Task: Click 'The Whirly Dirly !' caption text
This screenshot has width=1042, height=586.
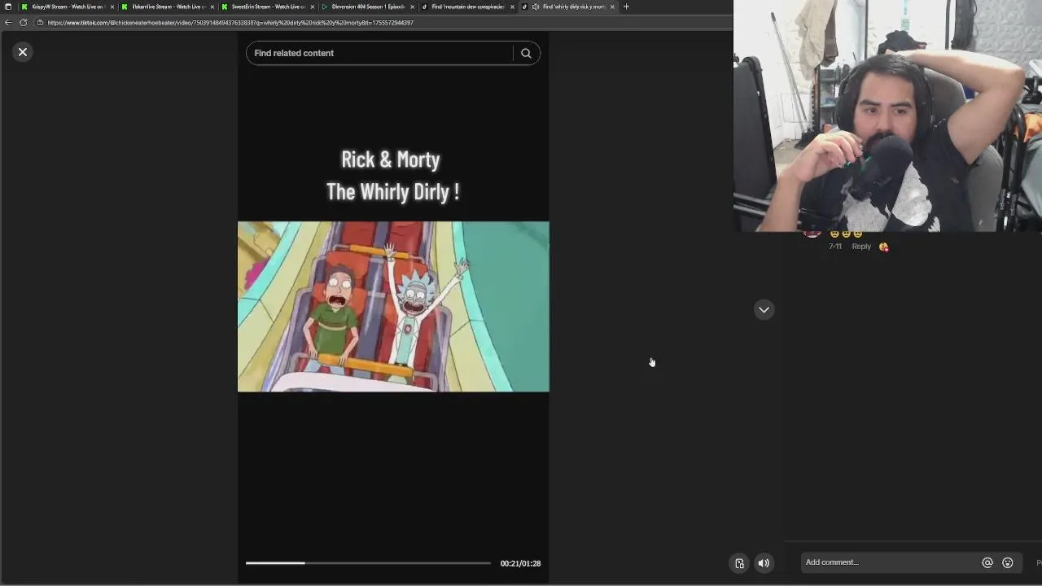Action: click(x=393, y=192)
